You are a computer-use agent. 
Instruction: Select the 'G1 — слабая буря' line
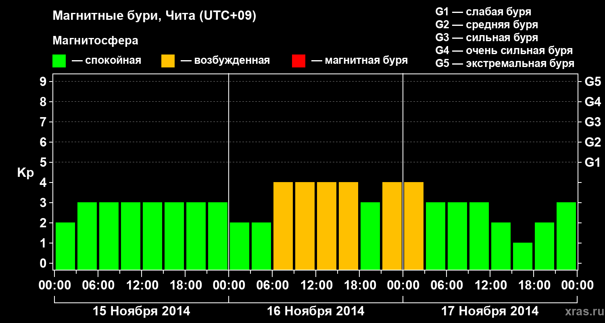click(483, 12)
